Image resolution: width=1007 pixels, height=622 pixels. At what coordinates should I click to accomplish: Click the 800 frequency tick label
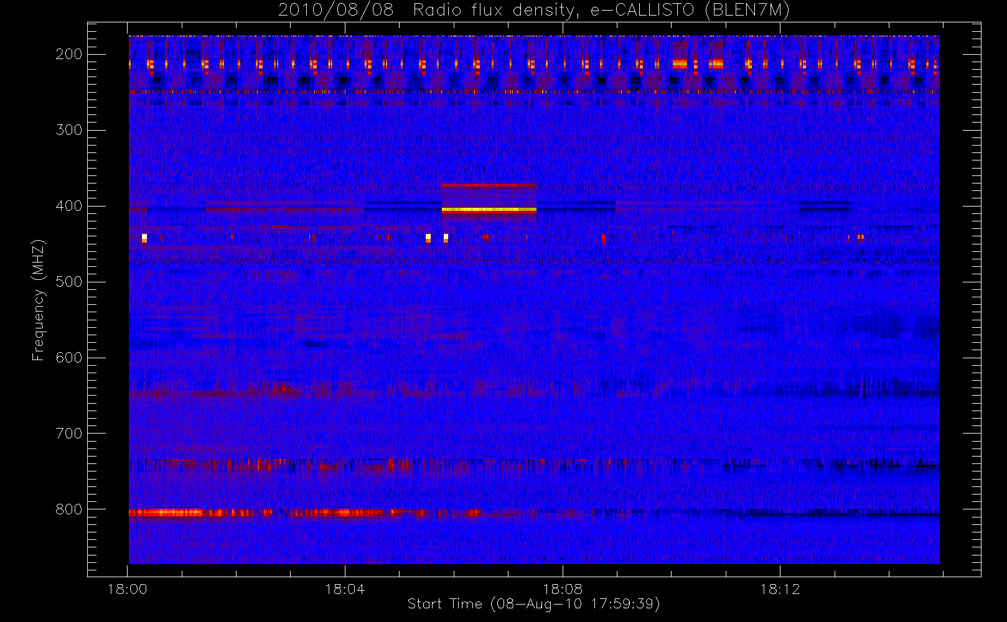(x=69, y=509)
